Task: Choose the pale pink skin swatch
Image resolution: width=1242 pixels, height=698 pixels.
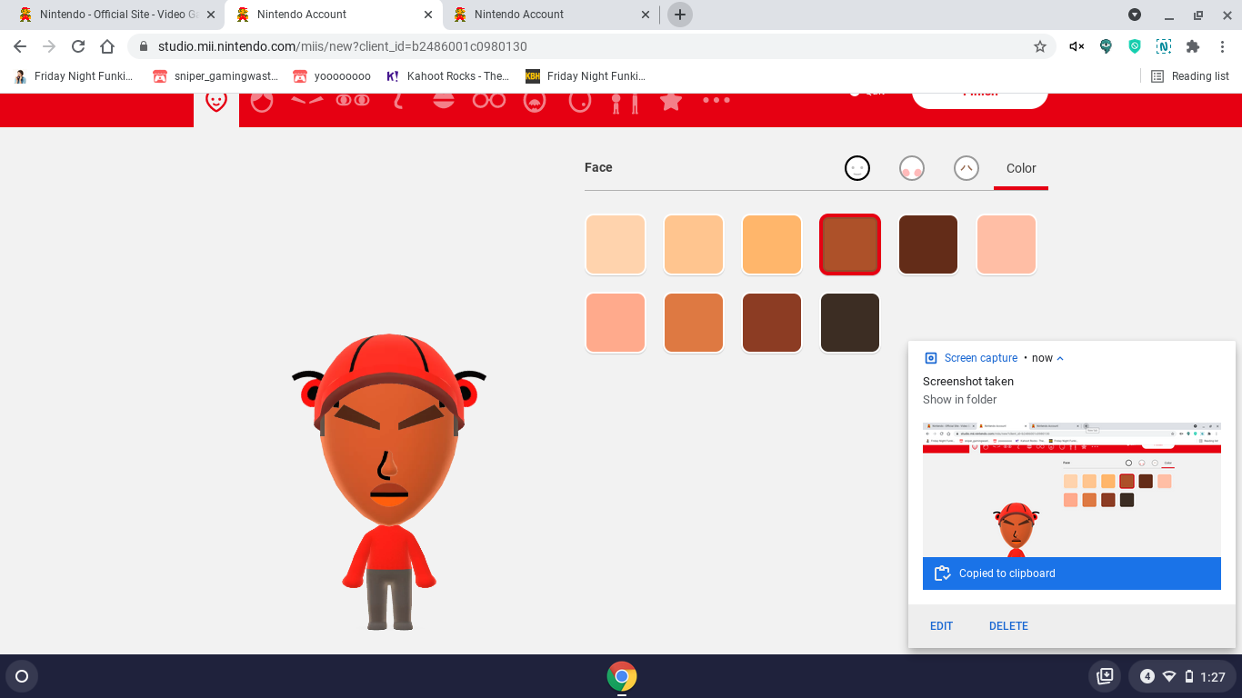Action: 1007,244
